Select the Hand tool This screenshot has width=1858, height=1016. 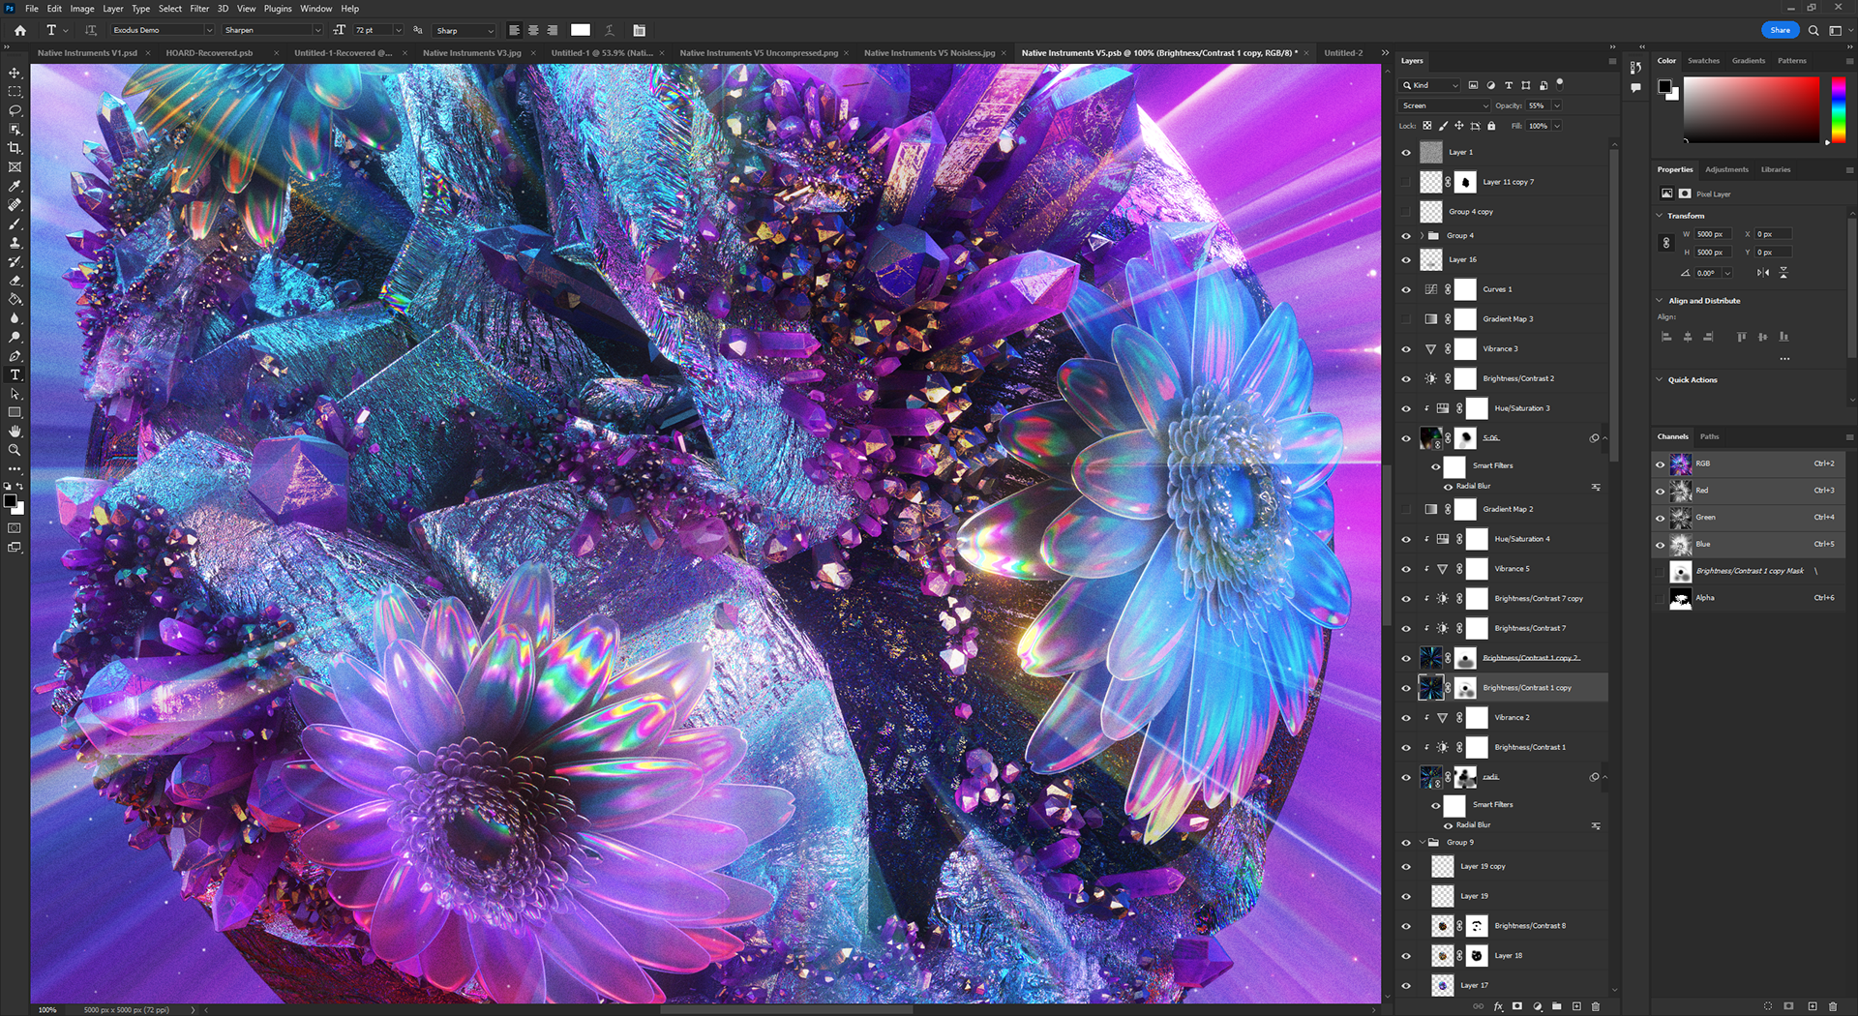[x=15, y=432]
